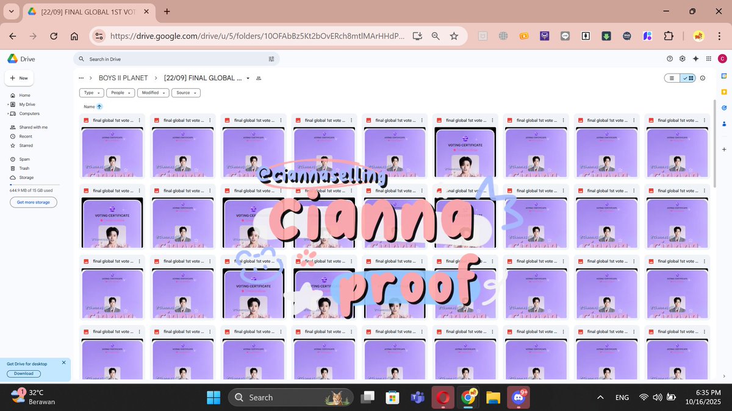This screenshot has height=411, width=732.
Task: View the folder's shared people icon
Action: 259,79
